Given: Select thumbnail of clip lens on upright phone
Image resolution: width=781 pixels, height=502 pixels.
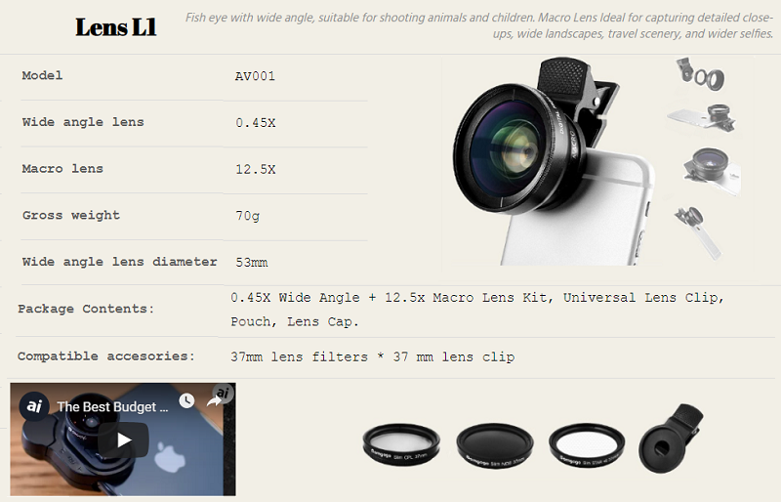Looking at the screenshot, I should 697,231.
